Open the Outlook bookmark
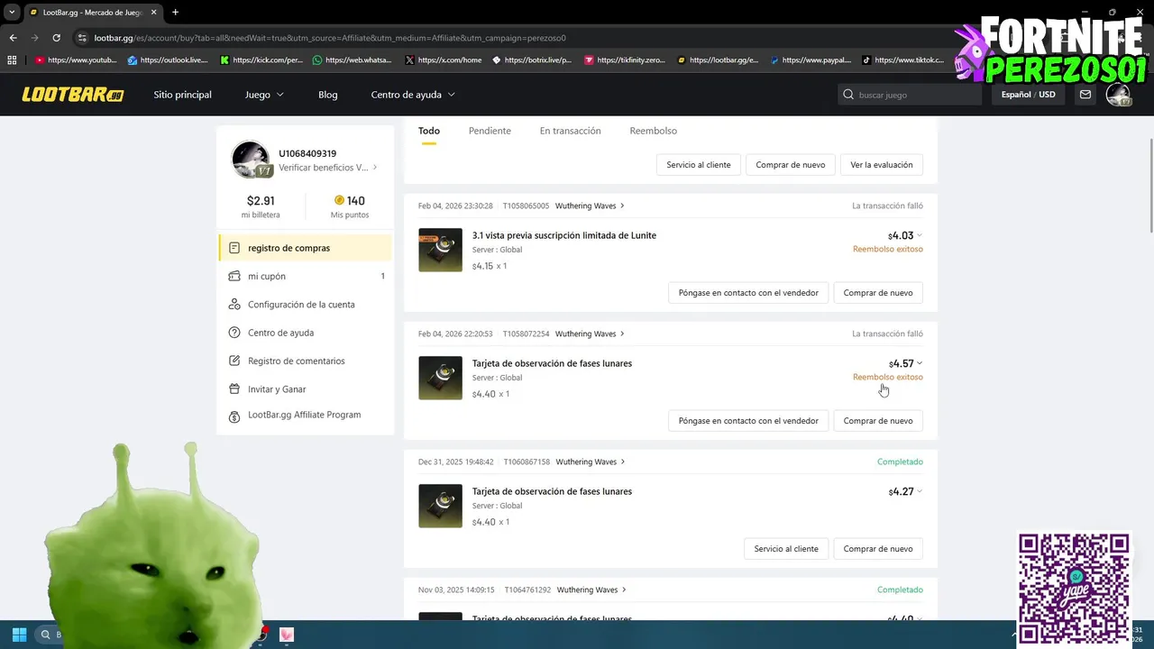Image resolution: width=1154 pixels, height=649 pixels. [x=168, y=60]
